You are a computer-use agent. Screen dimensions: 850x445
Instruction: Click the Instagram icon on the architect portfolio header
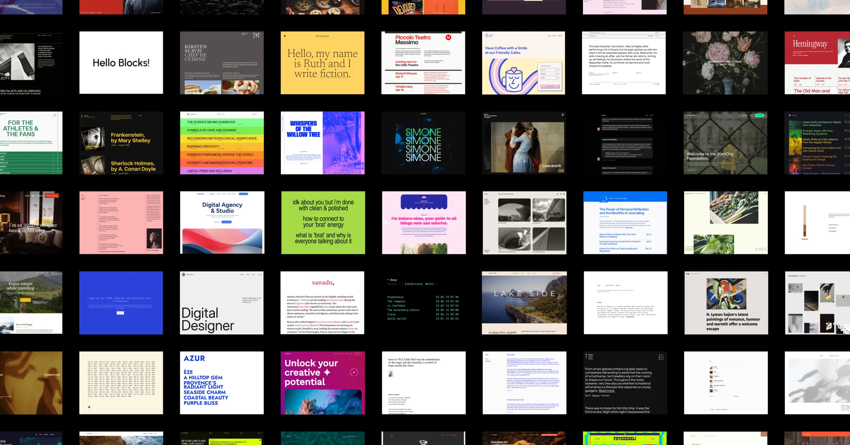[560, 194]
